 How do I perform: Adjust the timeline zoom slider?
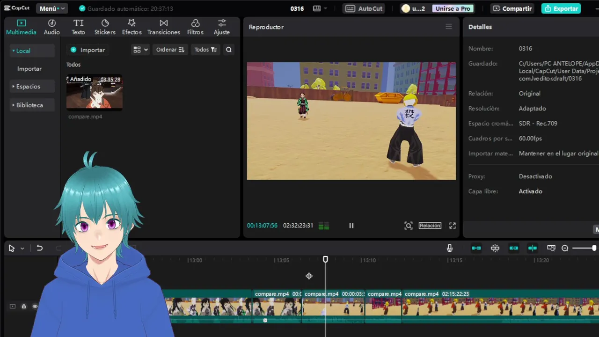point(584,248)
